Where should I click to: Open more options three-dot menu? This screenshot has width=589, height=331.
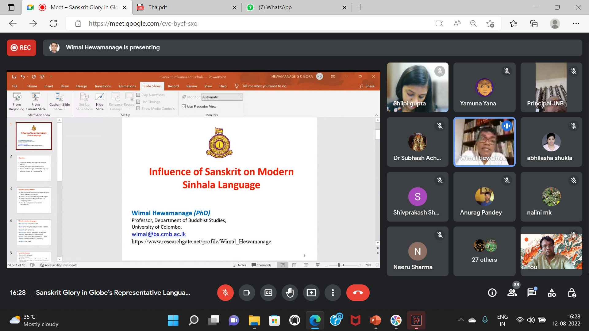tap(333, 293)
